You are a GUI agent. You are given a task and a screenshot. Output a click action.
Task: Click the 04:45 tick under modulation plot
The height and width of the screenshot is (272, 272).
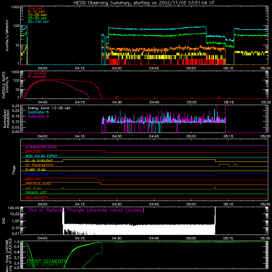pos(154,136)
